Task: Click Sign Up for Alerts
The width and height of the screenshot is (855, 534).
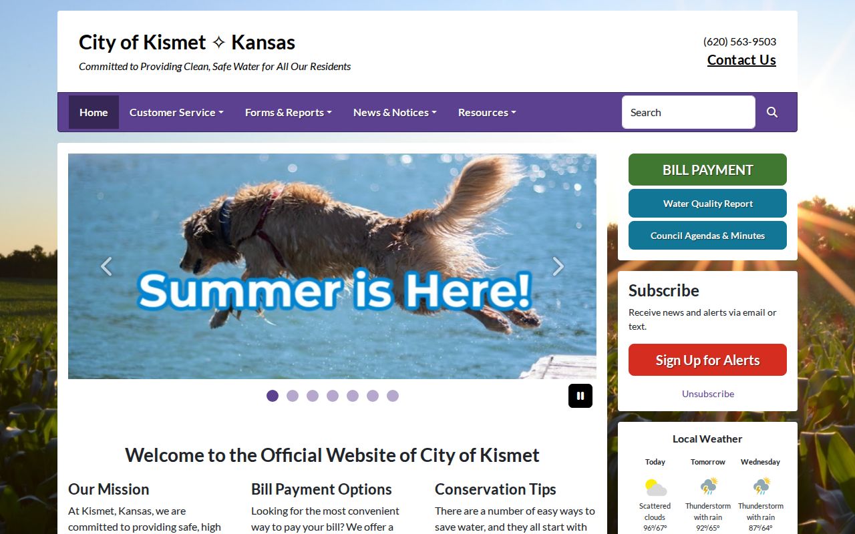Action: [707, 360]
